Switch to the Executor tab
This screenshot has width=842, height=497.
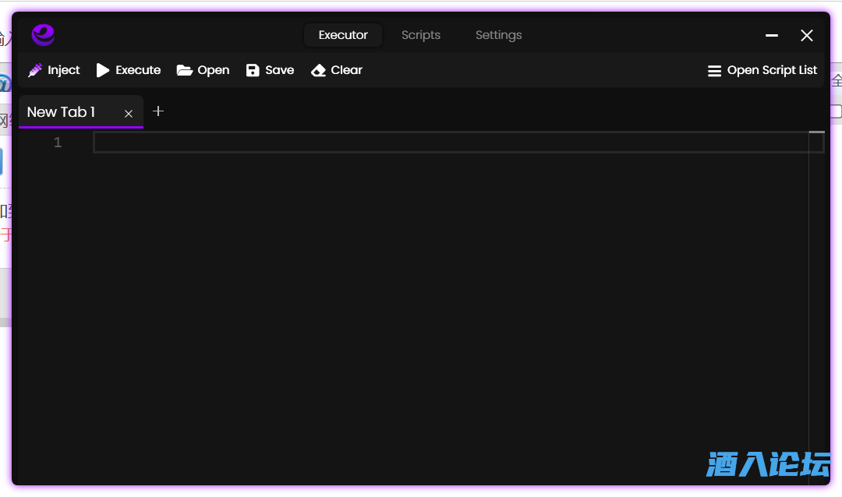pos(343,35)
